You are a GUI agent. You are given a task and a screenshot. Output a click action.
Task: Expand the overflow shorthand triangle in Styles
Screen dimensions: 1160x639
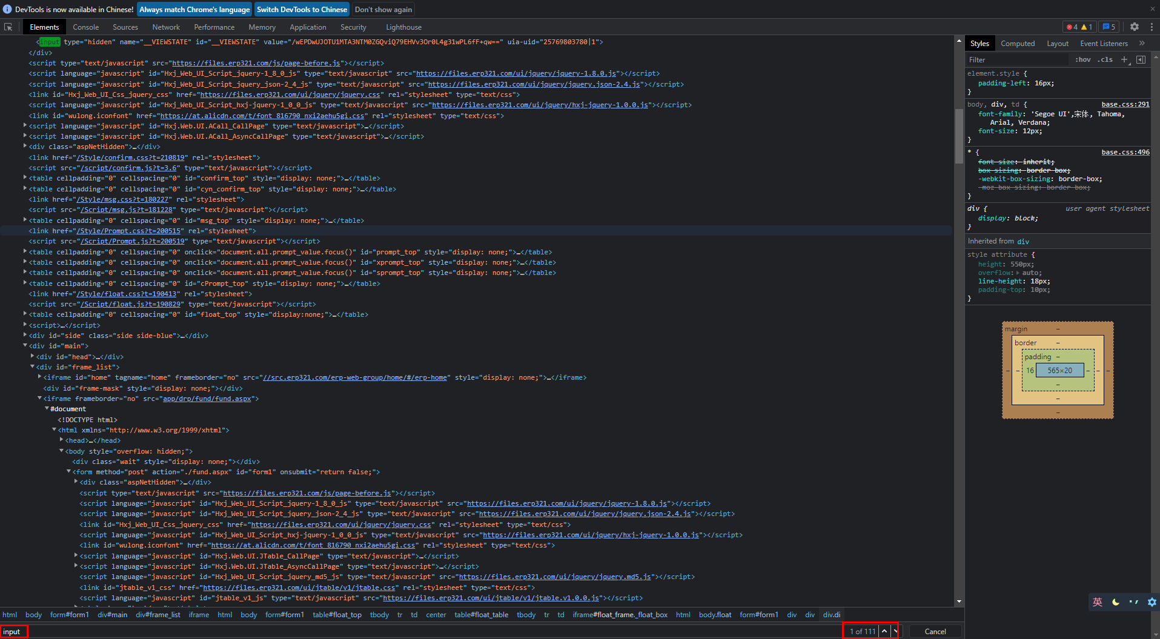click(x=1018, y=273)
